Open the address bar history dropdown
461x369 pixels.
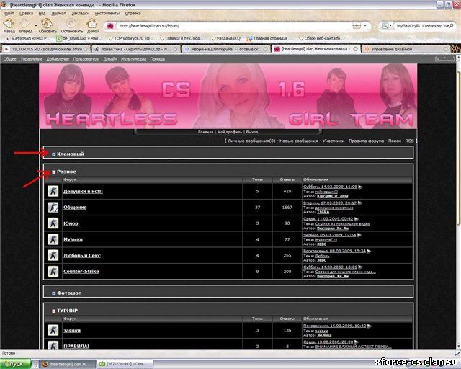365,26
